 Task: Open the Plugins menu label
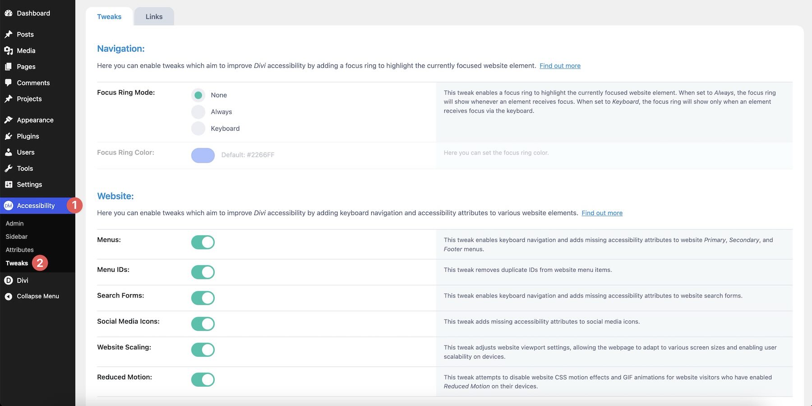[28, 136]
